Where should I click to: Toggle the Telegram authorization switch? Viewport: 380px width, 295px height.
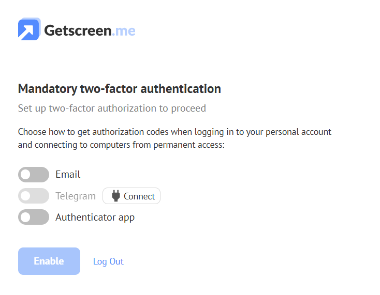(34, 196)
